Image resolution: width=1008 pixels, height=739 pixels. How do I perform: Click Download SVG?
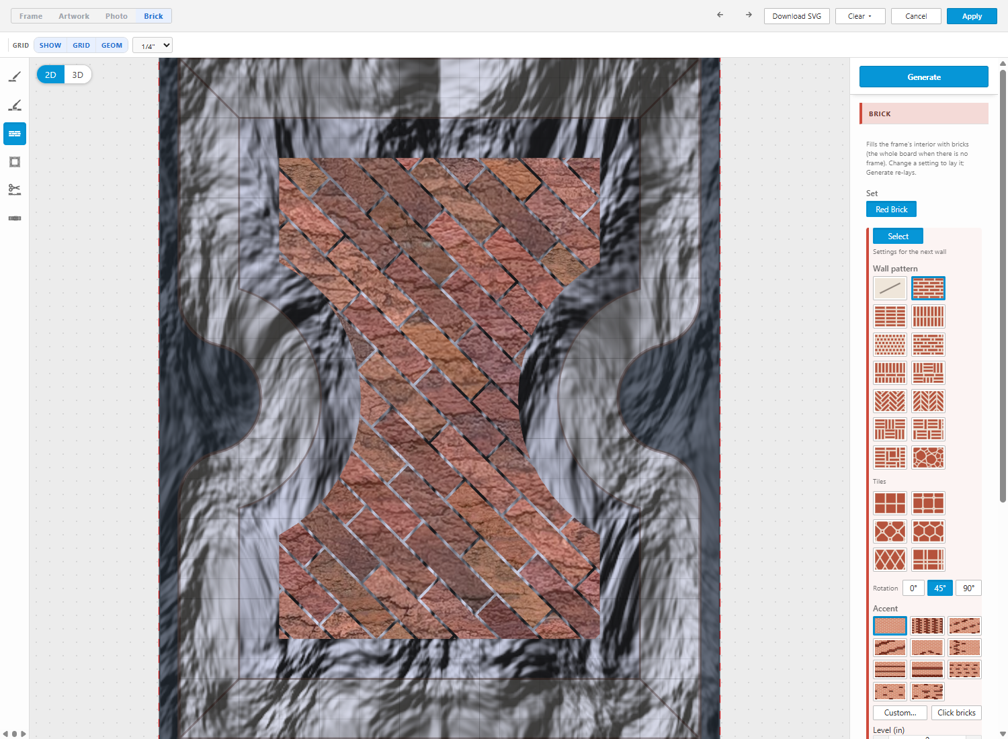coord(797,16)
